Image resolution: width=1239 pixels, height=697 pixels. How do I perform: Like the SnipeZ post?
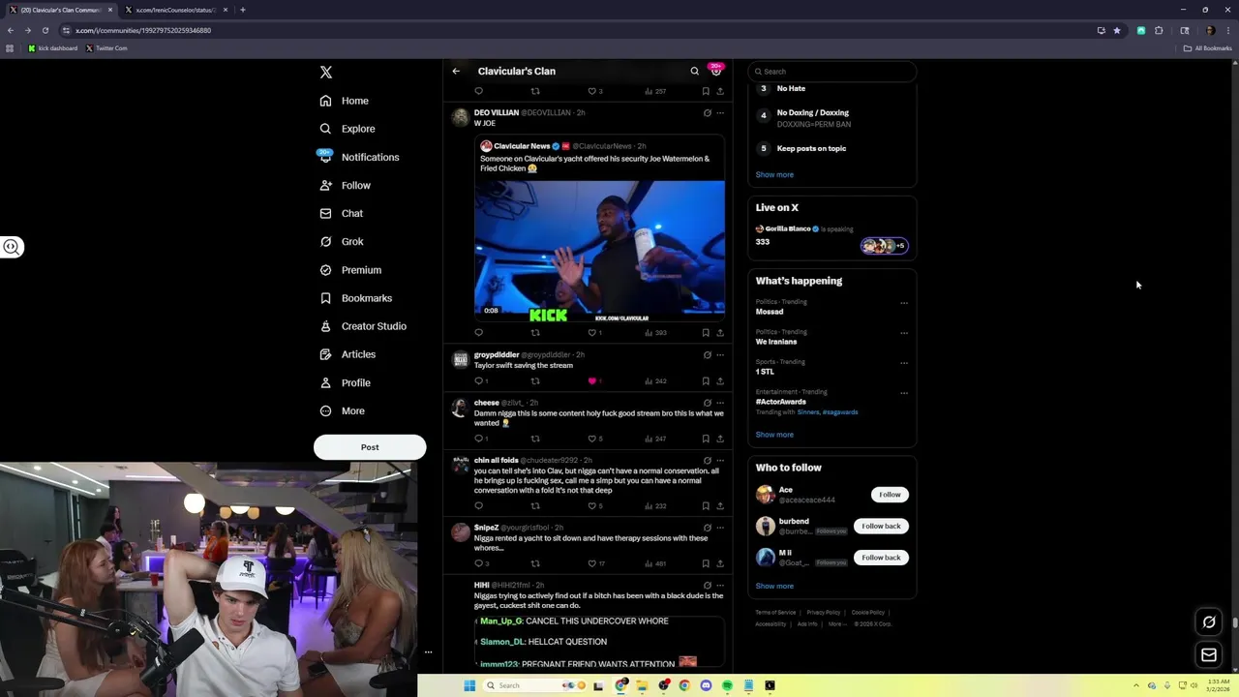tap(592, 563)
